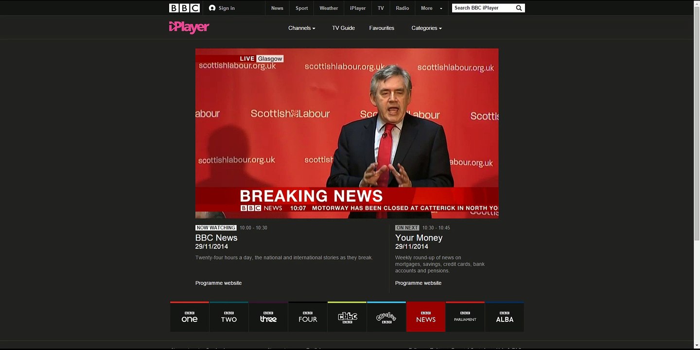Click the ON NEXT label
The width and height of the screenshot is (700, 350).
pyautogui.click(x=407, y=227)
